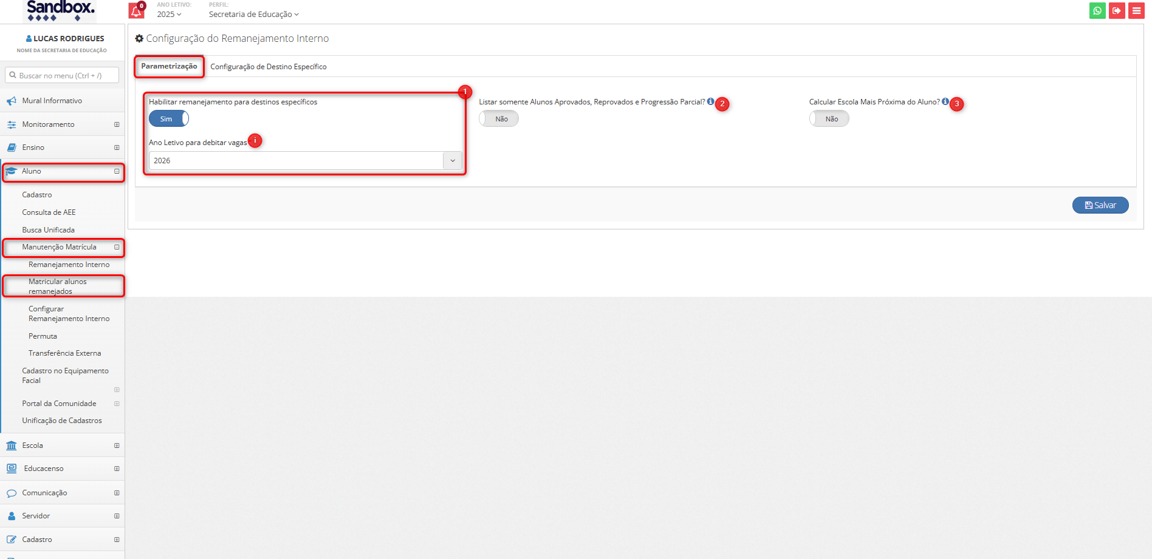Click the WhatsApp support icon
The width and height of the screenshot is (1152, 559).
point(1097,11)
